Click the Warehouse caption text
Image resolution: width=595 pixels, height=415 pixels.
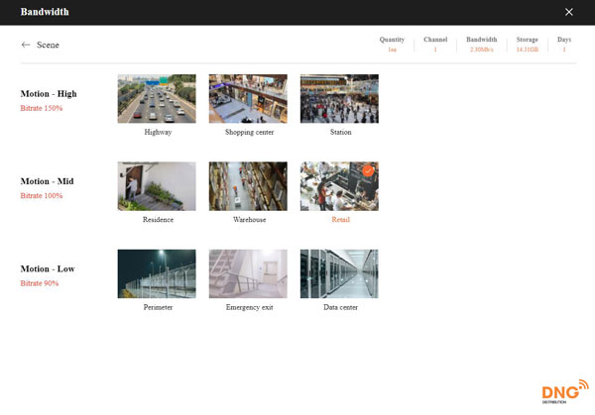249,220
